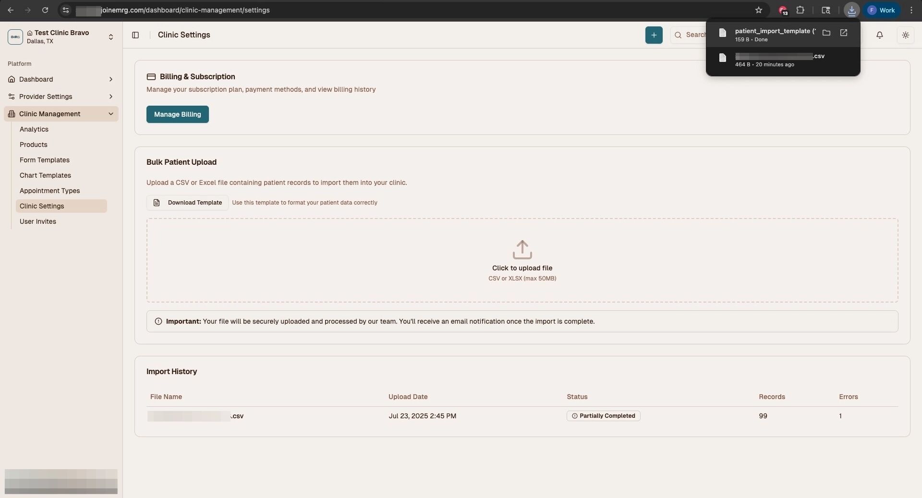The height and width of the screenshot is (498, 922).
Task: Open the Work profile menu
Action: [x=882, y=10]
